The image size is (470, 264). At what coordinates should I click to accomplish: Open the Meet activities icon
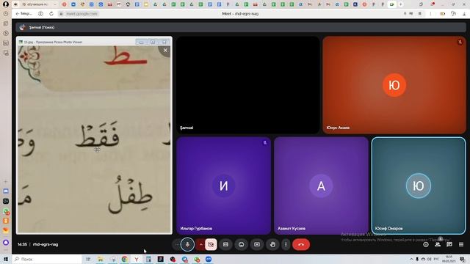click(461, 244)
